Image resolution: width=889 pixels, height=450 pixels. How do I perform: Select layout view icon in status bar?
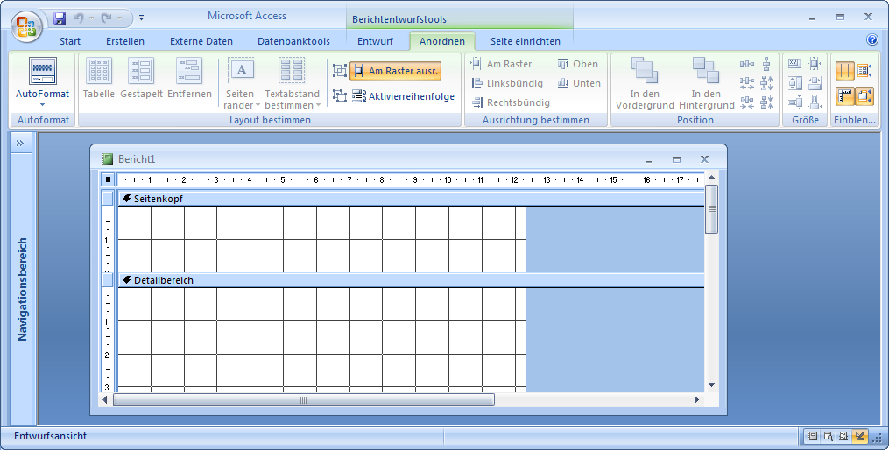[x=843, y=436]
